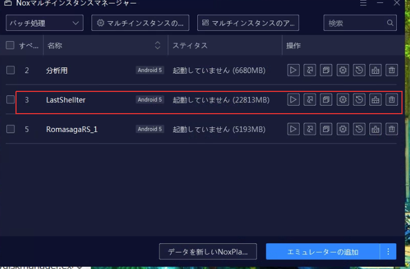Delete the LastShellter emulator instance

pos(392,99)
